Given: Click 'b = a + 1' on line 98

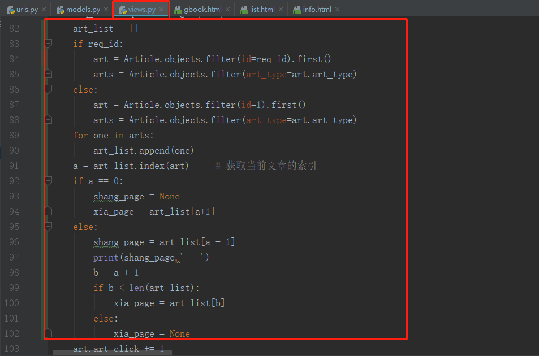Looking at the screenshot, I should (x=116, y=272).
